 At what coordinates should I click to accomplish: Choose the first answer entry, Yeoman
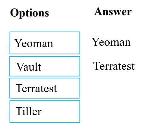click(111, 42)
